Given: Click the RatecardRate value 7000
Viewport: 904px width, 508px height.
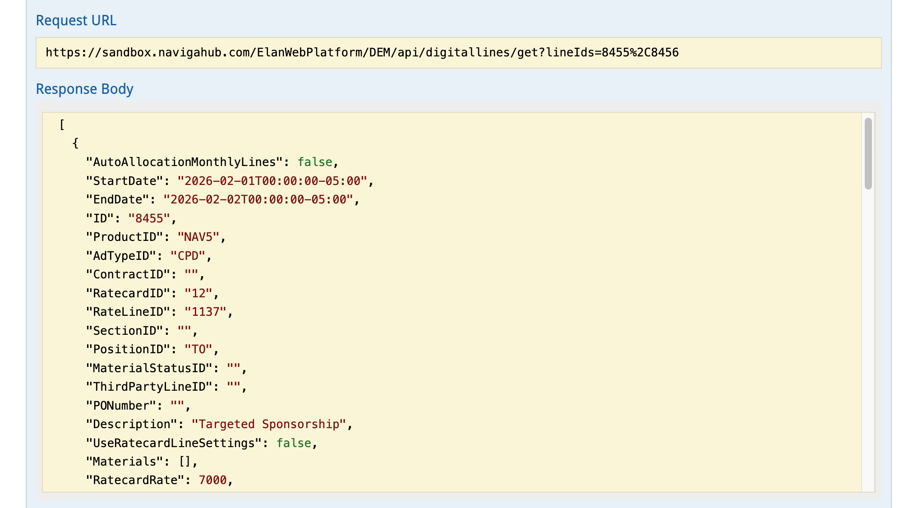Looking at the screenshot, I should click(x=212, y=480).
